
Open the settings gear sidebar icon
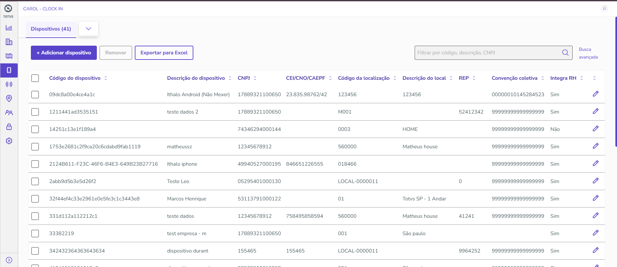[9, 141]
